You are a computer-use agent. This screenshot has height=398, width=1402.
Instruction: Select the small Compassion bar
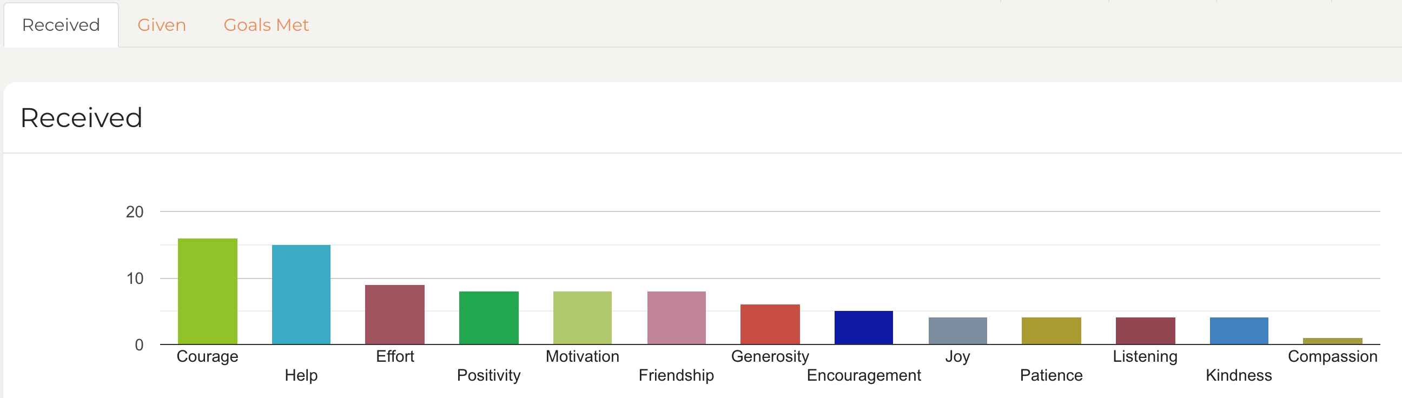click(x=1332, y=341)
